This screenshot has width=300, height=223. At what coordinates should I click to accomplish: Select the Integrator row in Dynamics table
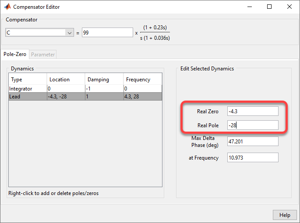click(x=27, y=89)
